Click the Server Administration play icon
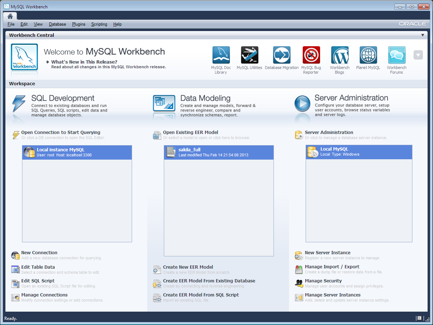The image size is (433, 325). [x=302, y=104]
